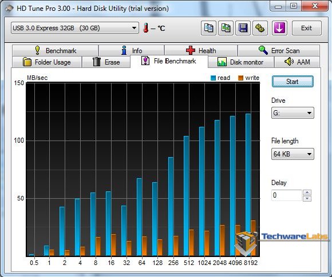The image size is (332, 277).
Task: Start the file benchmark
Action: click(x=293, y=82)
